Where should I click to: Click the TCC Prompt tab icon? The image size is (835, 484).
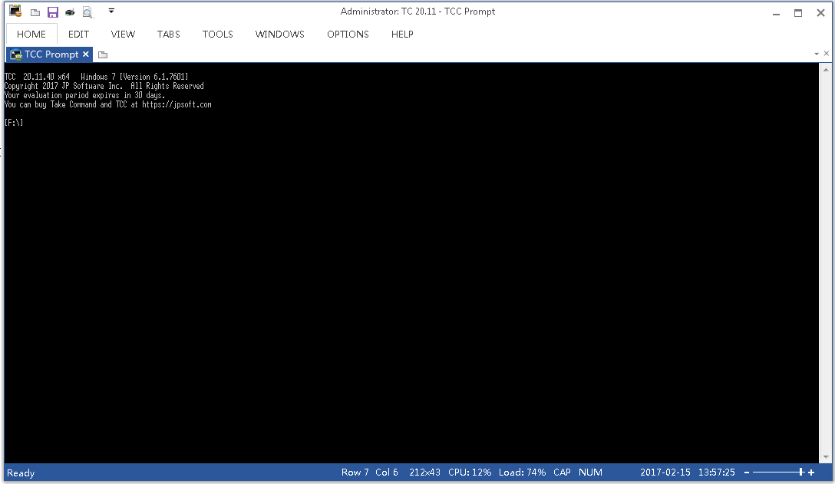[15, 54]
